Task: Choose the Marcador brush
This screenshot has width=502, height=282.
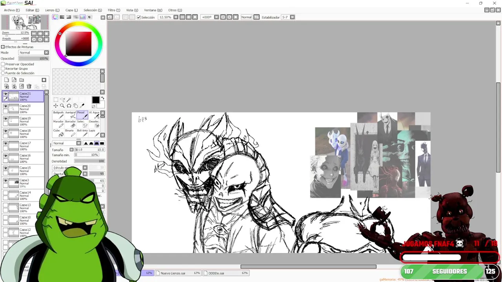Action: pyautogui.click(x=58, y=124)
